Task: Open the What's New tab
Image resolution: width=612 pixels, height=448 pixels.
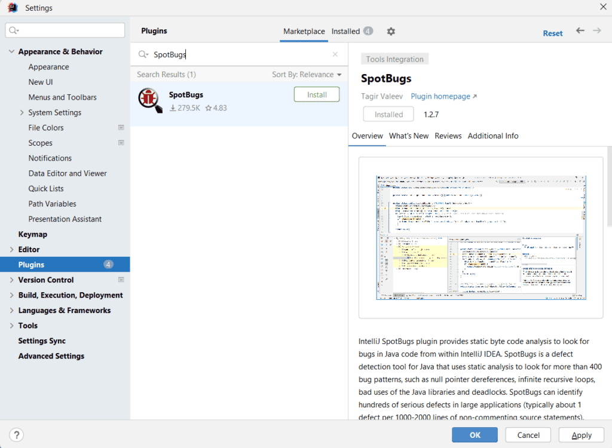Action: tap(409, 136)
